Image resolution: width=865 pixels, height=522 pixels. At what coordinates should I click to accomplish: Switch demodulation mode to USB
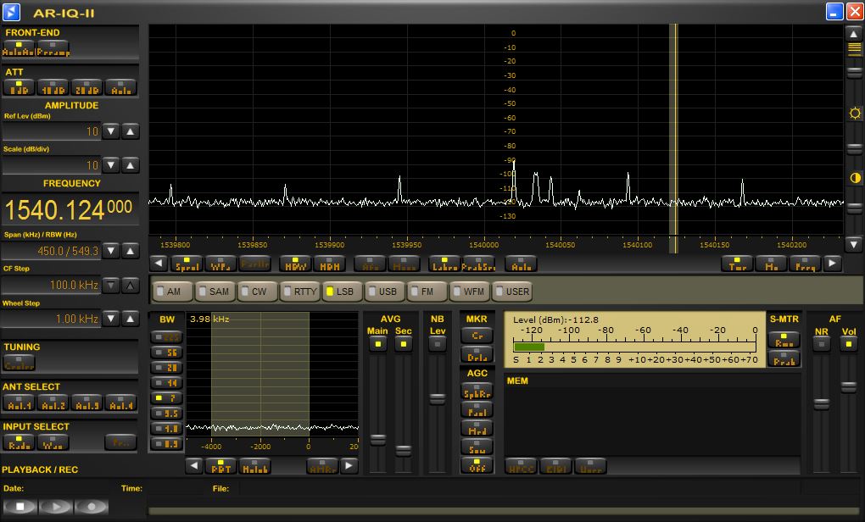coord(386,292)
